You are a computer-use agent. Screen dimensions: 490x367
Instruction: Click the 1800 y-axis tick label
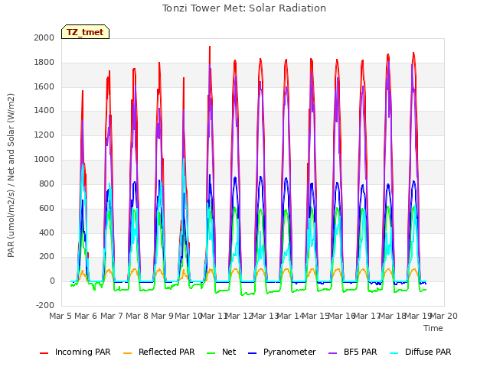[x=44, y=63]
